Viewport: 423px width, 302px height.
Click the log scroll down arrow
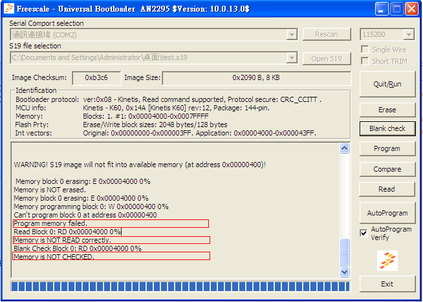[344, 272]
